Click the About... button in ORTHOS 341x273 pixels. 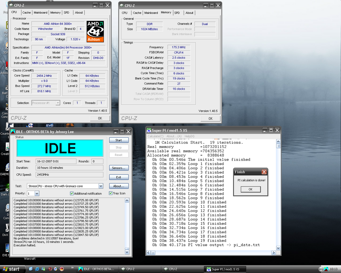119,186
